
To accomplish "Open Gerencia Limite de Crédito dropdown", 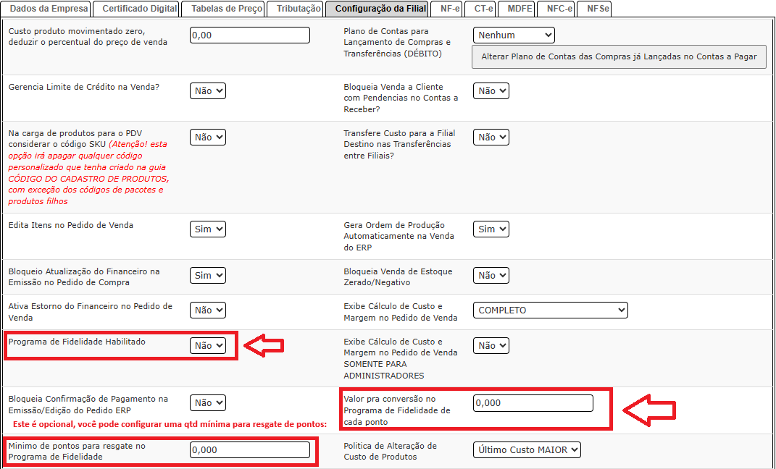I will click(x=208, y=91).
